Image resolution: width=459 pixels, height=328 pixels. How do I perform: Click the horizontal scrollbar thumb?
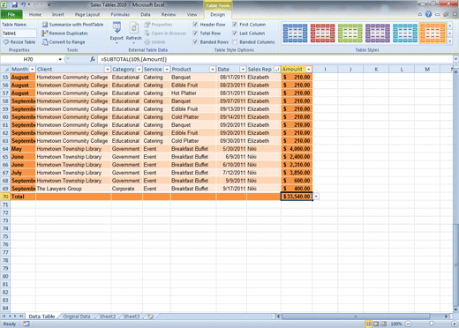(x=356, y=317)
